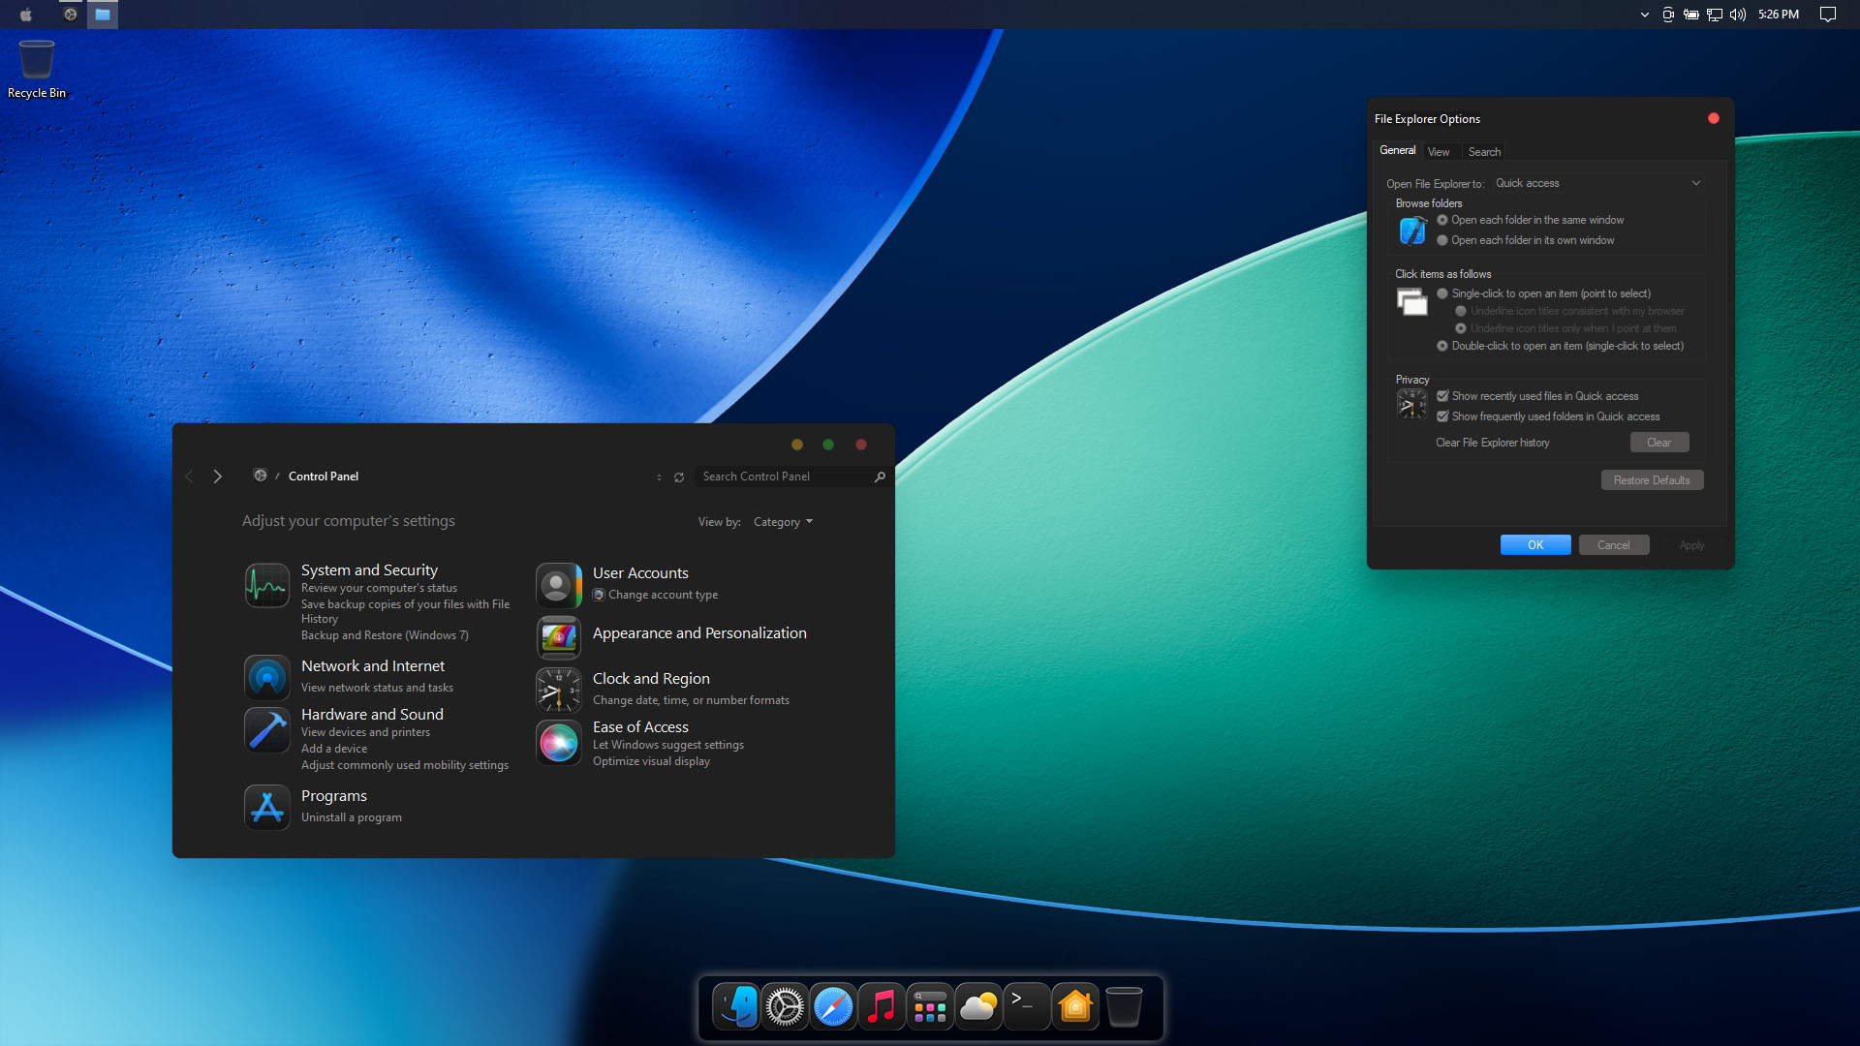Image resolution: width=1860 pixels, height=1046 pixels.
Task: Select the Network and Internet globe icon
Action: point(266,677)
